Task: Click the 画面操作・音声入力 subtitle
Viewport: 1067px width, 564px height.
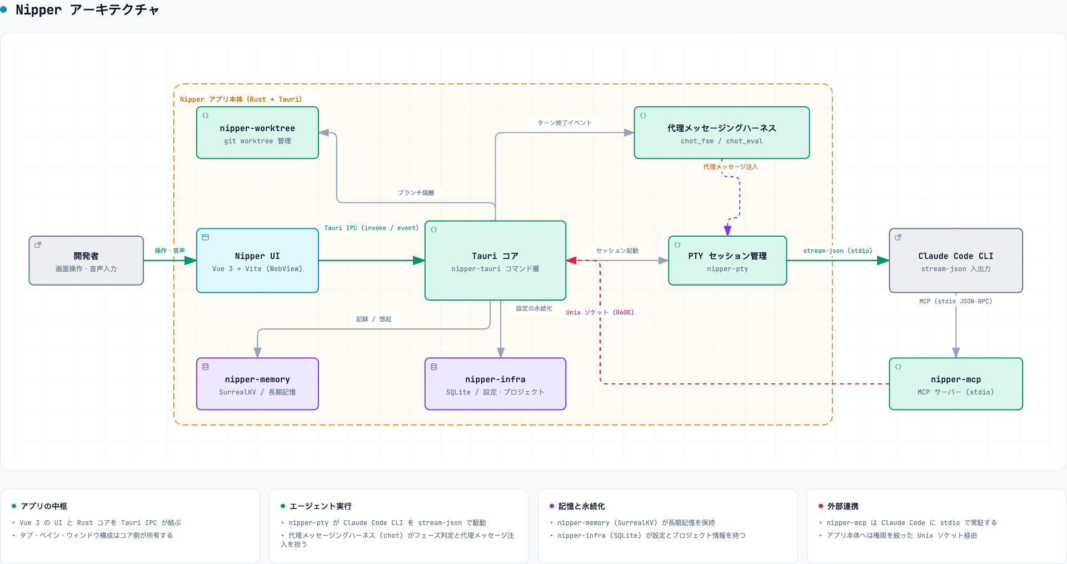Action: (x=86, y=269)
